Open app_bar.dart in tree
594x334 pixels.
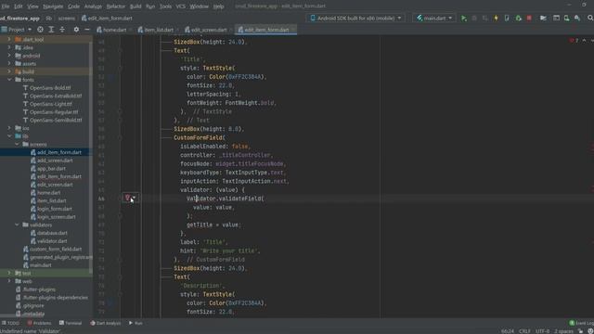click(x=51, y=169)
